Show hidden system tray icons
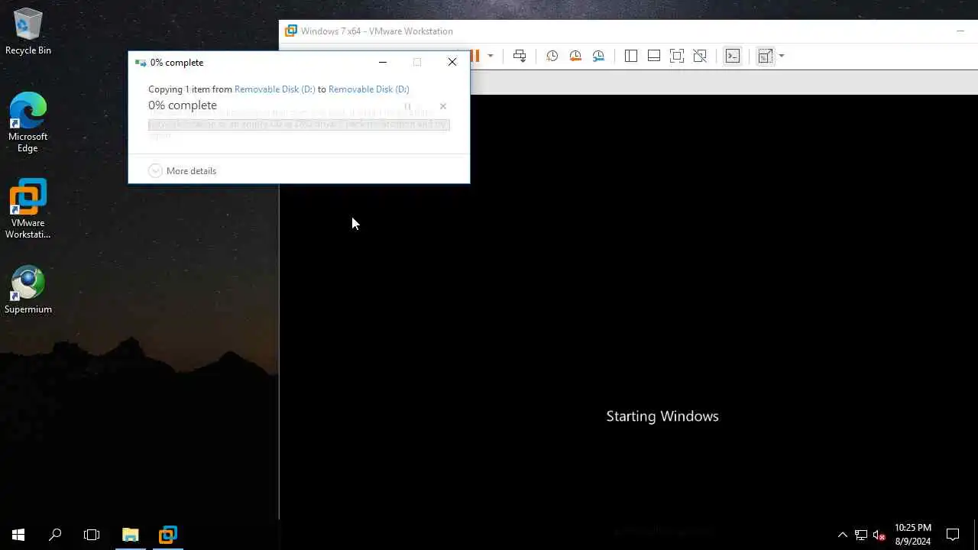This screenshot has height=550, width=978. coord(842,535)
